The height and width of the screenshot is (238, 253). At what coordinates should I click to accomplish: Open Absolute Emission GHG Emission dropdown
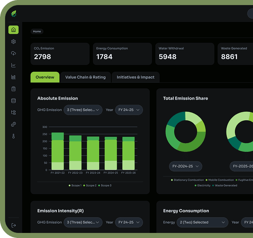point(83,110)
